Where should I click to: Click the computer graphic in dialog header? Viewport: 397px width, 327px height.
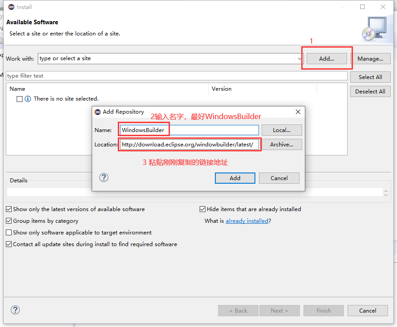click(376, 28)
